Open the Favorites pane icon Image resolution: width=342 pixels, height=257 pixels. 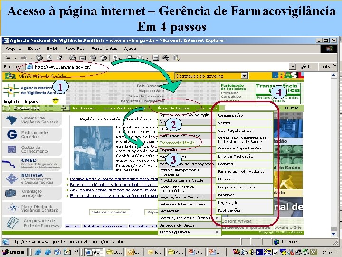click(x=83, y=58)
